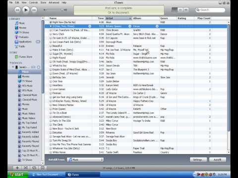238x178 pixels.
Task: Skip to the previous track
Action: (17, 10)
